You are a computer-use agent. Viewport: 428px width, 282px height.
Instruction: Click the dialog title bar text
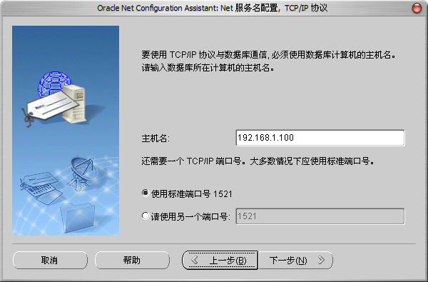coord(213,8)
